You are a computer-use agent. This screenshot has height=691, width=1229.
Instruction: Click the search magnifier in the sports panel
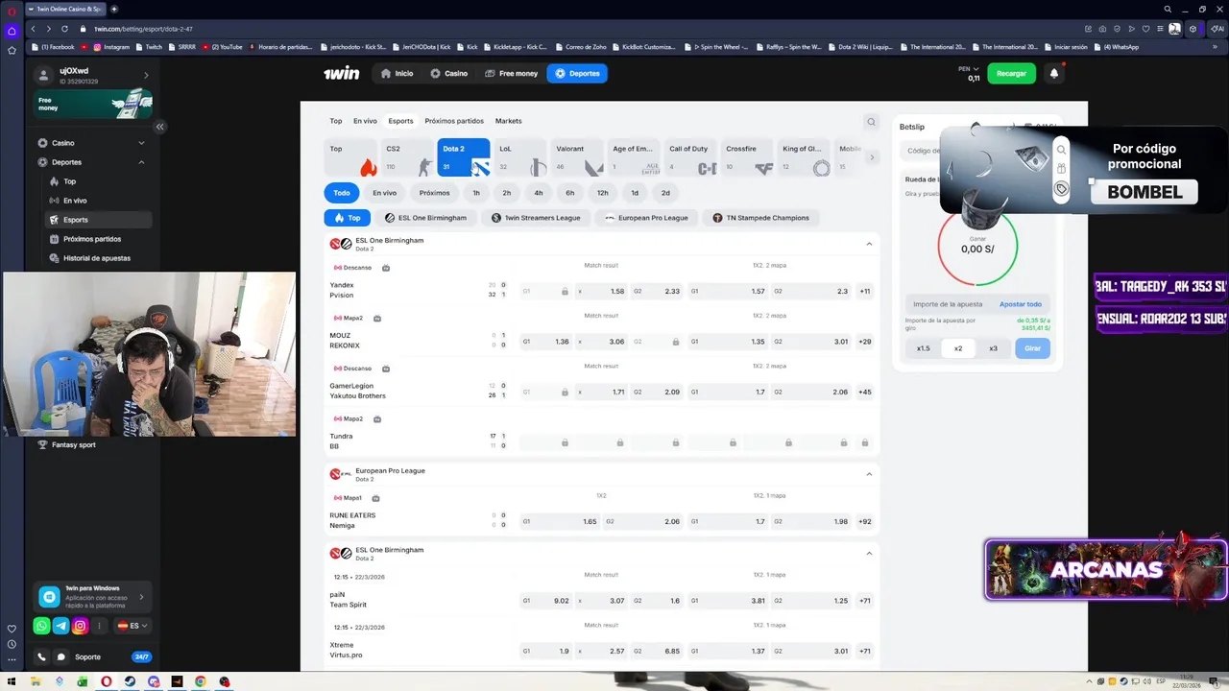871,122
